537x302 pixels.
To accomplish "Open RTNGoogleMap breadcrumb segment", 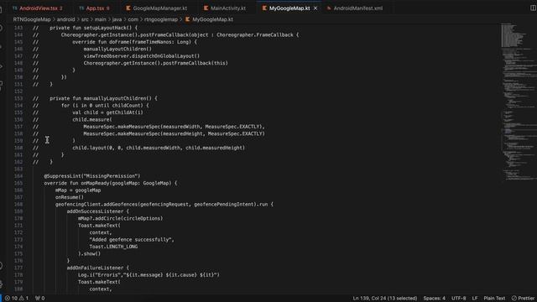I will 32,19.
